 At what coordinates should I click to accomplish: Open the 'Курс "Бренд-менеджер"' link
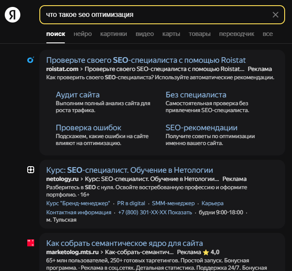coord(78,203)
